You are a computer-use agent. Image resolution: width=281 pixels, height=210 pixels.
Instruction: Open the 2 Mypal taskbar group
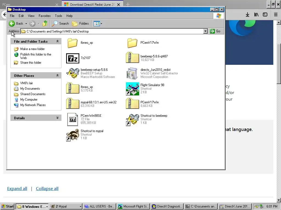(66, 206)
